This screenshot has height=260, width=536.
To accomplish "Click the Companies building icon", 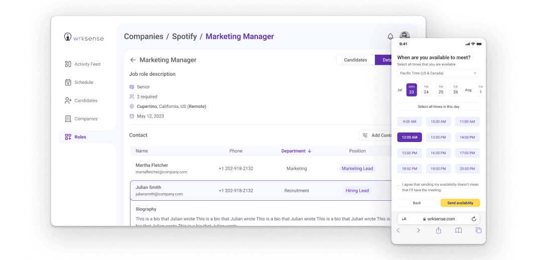I will pos(68,119).
